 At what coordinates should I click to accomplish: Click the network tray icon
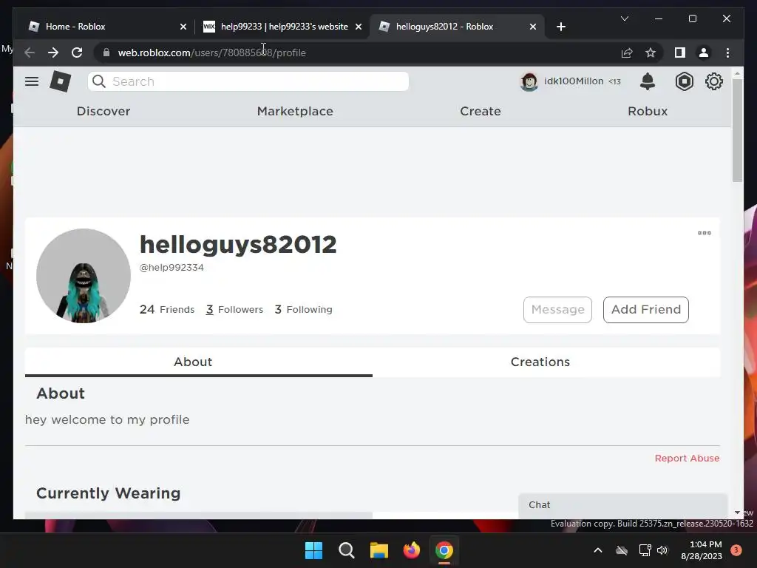point(645,550)
